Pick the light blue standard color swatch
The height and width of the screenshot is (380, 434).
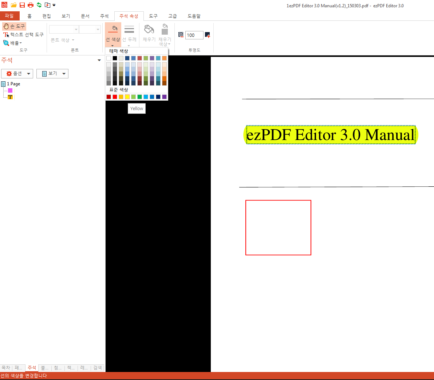(x=146, y=97)
